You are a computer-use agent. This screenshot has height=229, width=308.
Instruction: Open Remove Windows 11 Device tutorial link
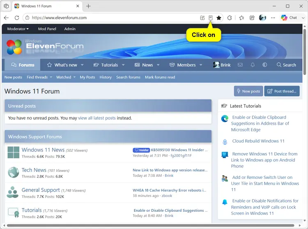[x=264, y=160]
